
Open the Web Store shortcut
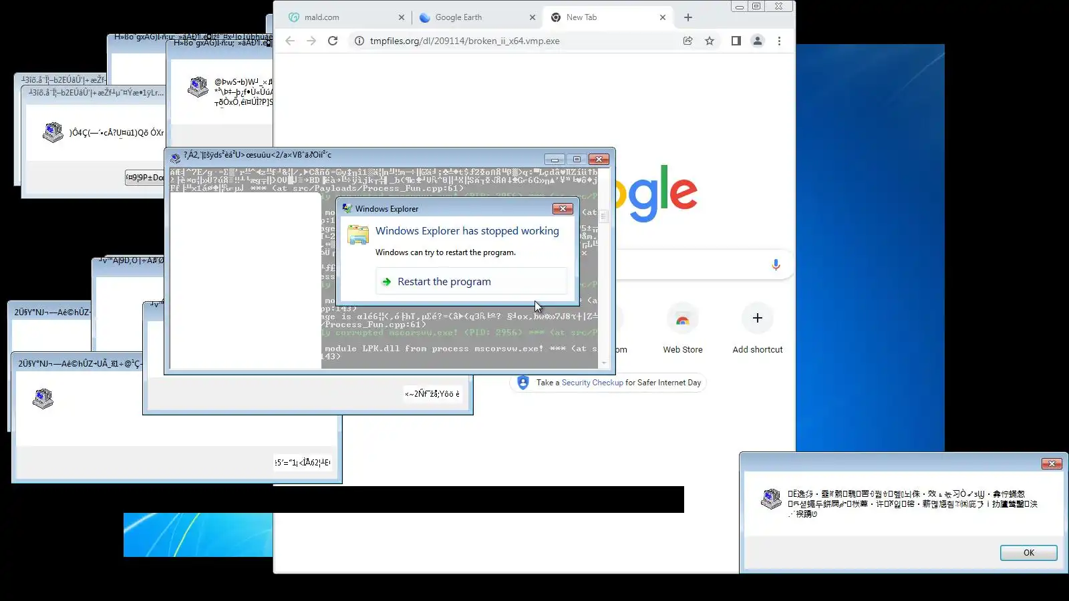[x=683, y=328]
